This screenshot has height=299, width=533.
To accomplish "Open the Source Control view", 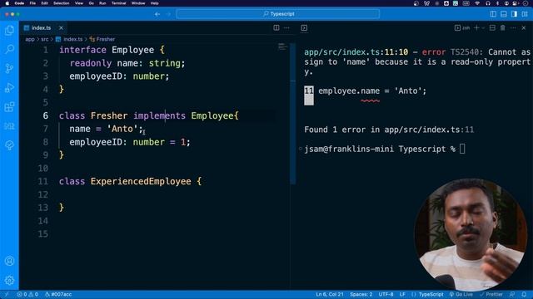I will pos(9,68).
